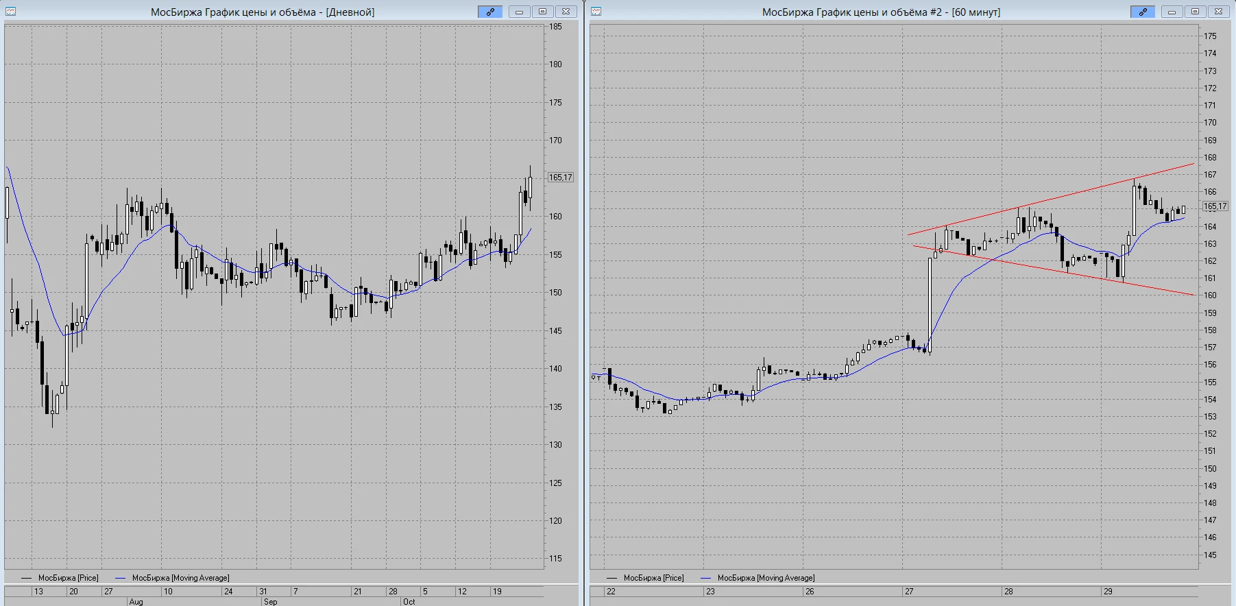1236x606 pixels.
Task: Select МосБиржа [Moving Average] legend in daily chart
Action: pyautogui.click(x=173, y=578)
